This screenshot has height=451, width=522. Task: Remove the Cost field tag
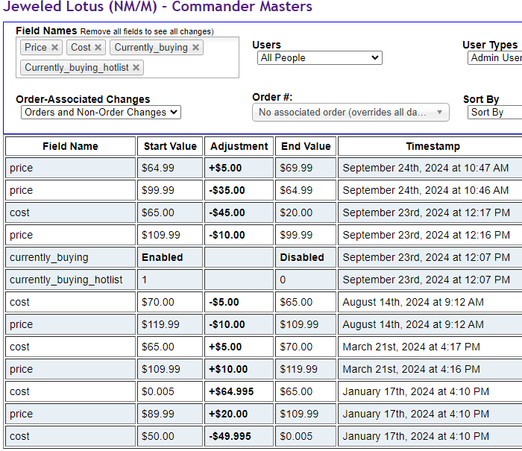pyautogui.click(x=98, y=48)
